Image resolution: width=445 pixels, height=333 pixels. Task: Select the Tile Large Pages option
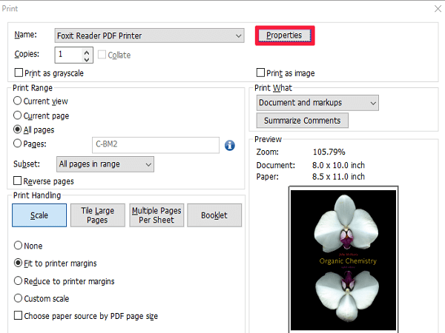pos(98,215)
